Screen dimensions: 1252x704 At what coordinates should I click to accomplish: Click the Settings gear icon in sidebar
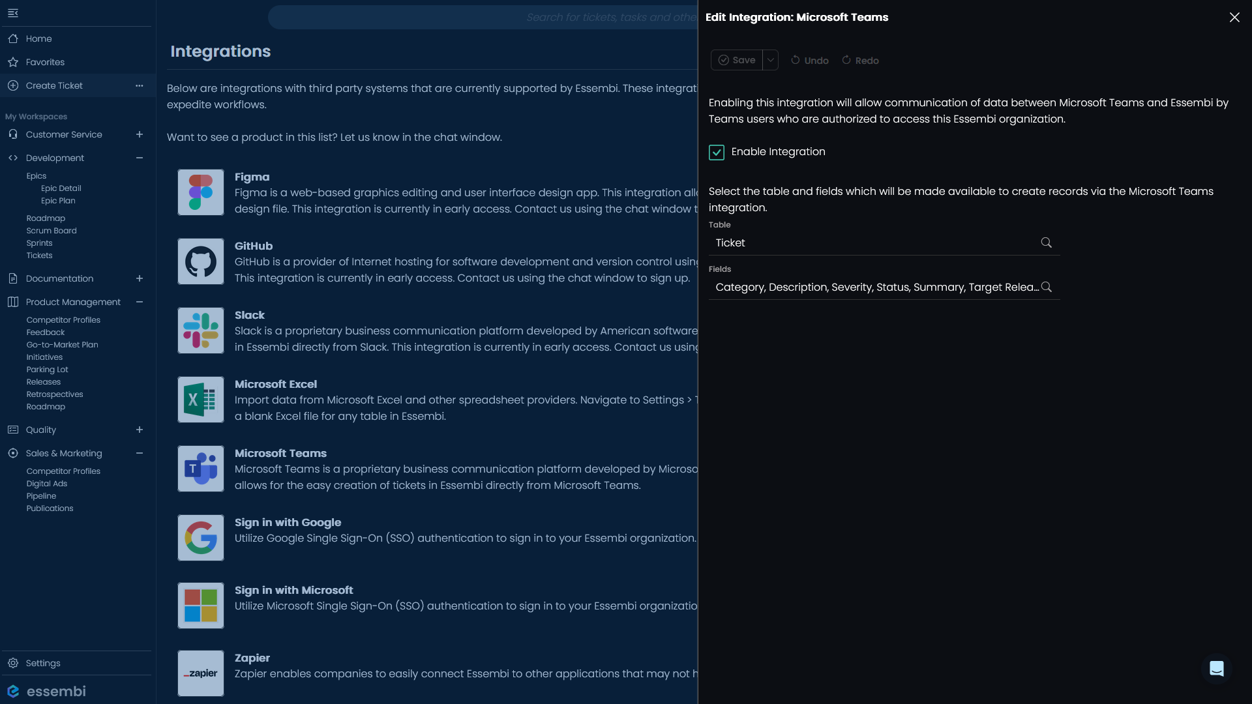pyautogui.click(x=13, y=663)
